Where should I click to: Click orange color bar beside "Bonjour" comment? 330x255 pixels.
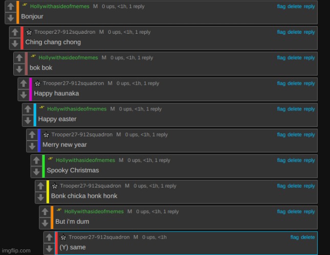[17, 12]
